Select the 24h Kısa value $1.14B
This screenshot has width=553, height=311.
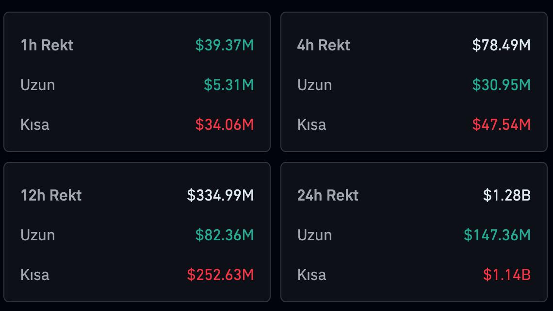coord(507,275)
